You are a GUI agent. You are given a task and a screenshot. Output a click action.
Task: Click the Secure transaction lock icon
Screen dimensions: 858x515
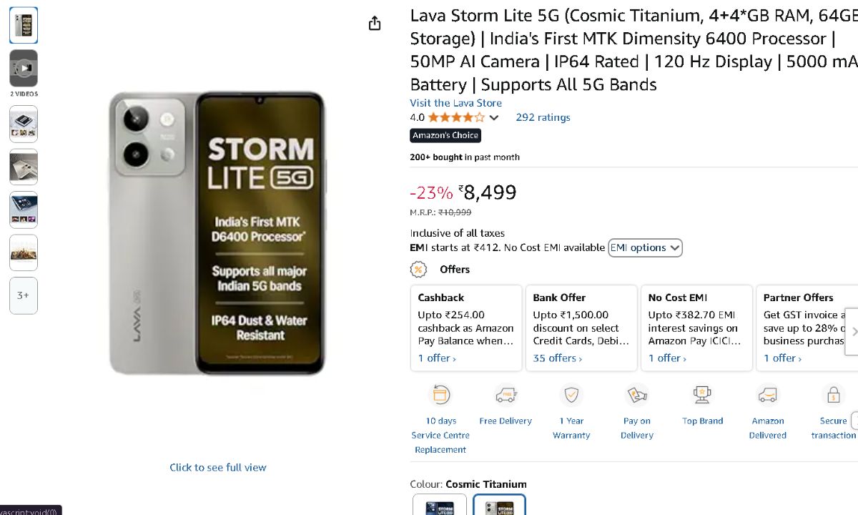(833, 395)
